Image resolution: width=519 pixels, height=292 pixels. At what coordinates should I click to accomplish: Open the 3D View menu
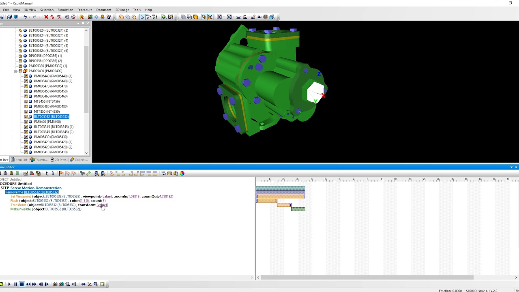[30, 10]
